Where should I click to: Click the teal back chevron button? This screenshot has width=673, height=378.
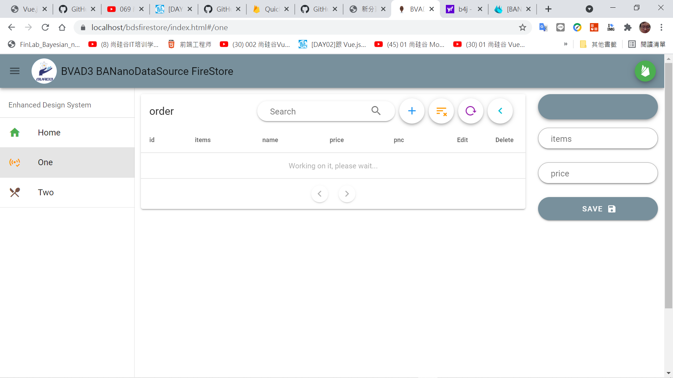[x=500, y=111]
